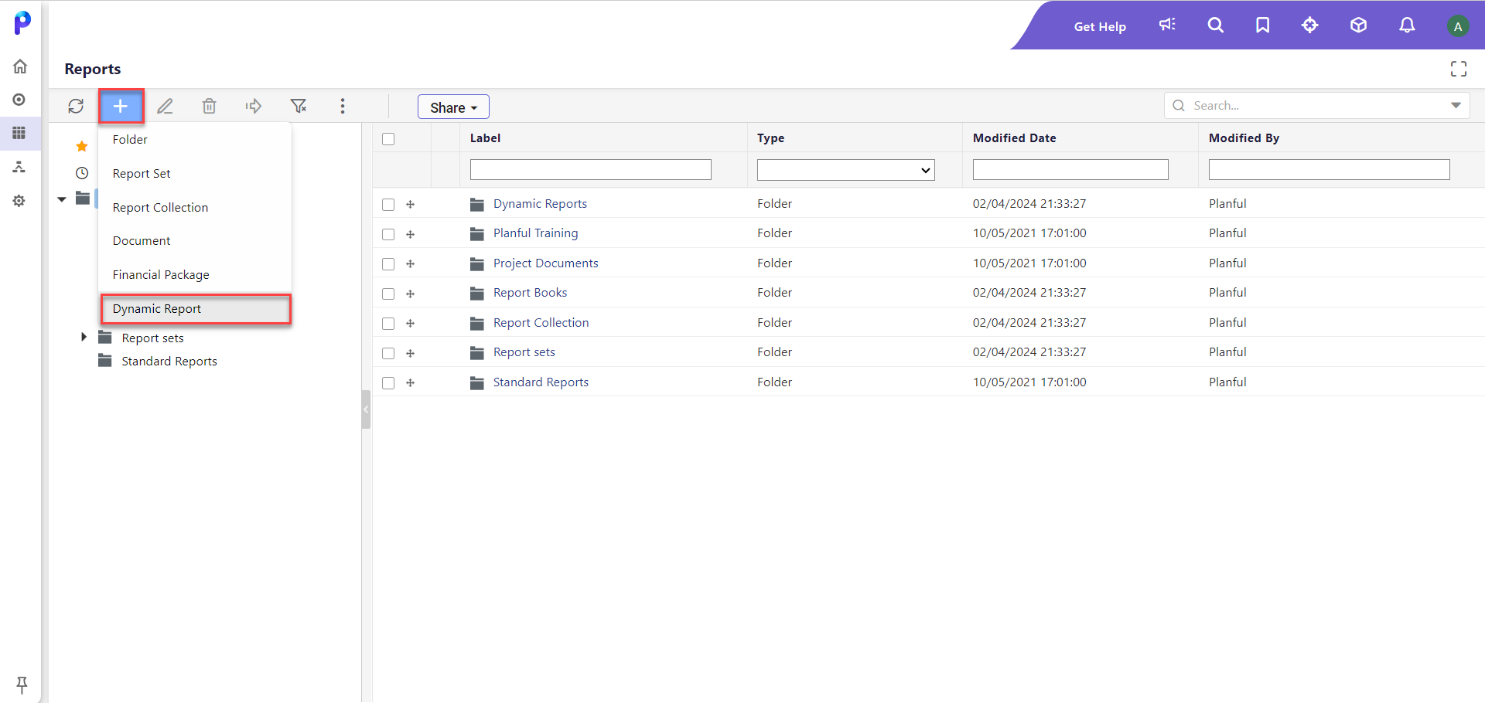
Task: Open notifications bell
Action: 1407,25
